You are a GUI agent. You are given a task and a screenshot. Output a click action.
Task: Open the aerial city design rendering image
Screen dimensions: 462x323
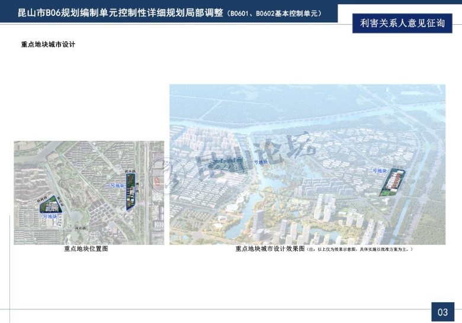307,164
